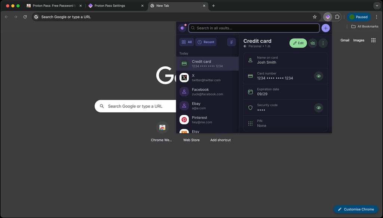Click the Google homepage search box
Screen dimensions: 383x218
(x=135, y=106)
